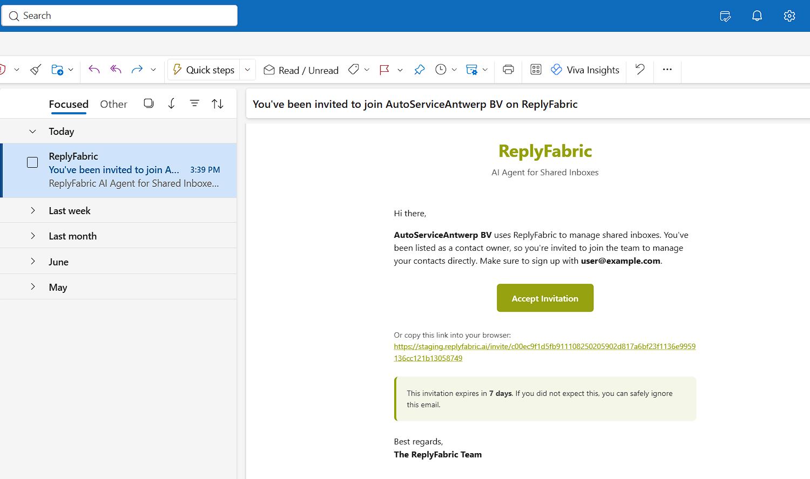Click the Accept Invitation button
Screen dimensions: 810x479
coord(545,298)
